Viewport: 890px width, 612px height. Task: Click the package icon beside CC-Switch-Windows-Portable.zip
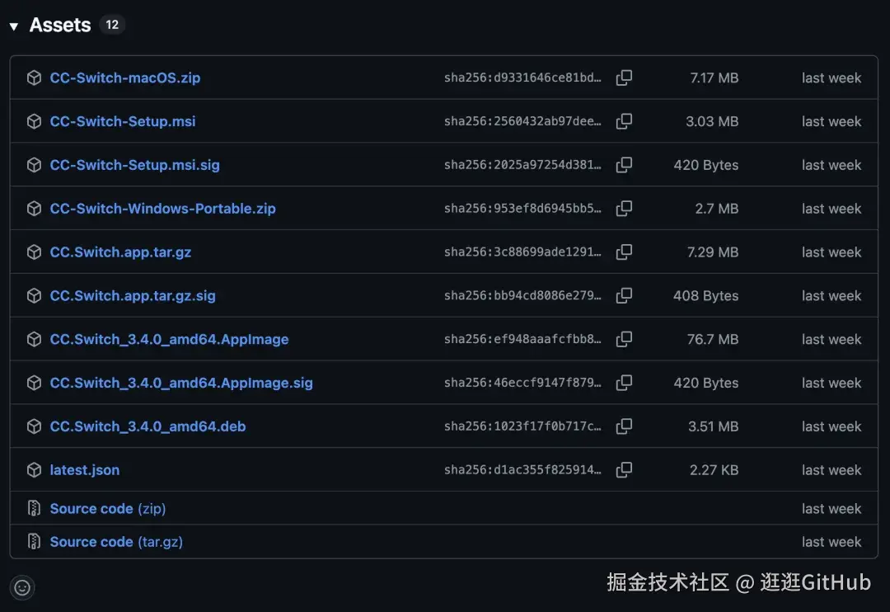(34, 208)
